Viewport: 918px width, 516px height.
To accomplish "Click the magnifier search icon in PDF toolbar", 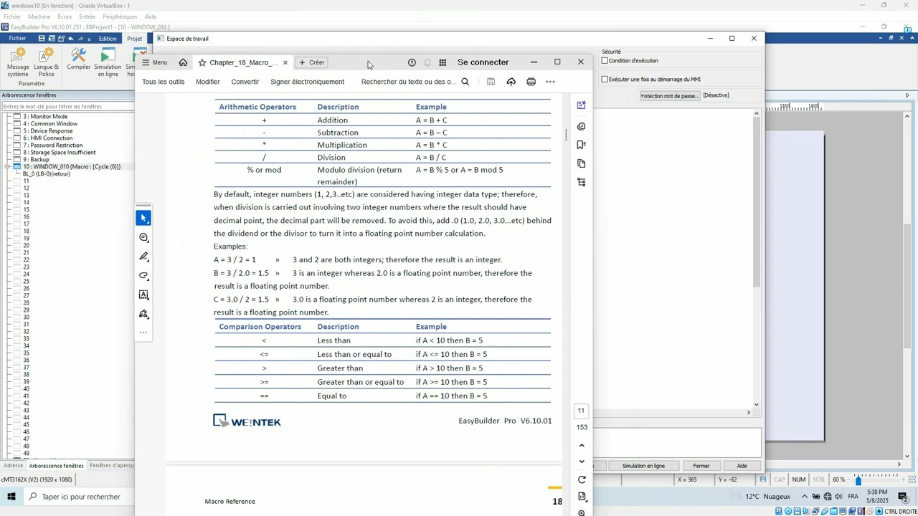I will pos(465,82).
